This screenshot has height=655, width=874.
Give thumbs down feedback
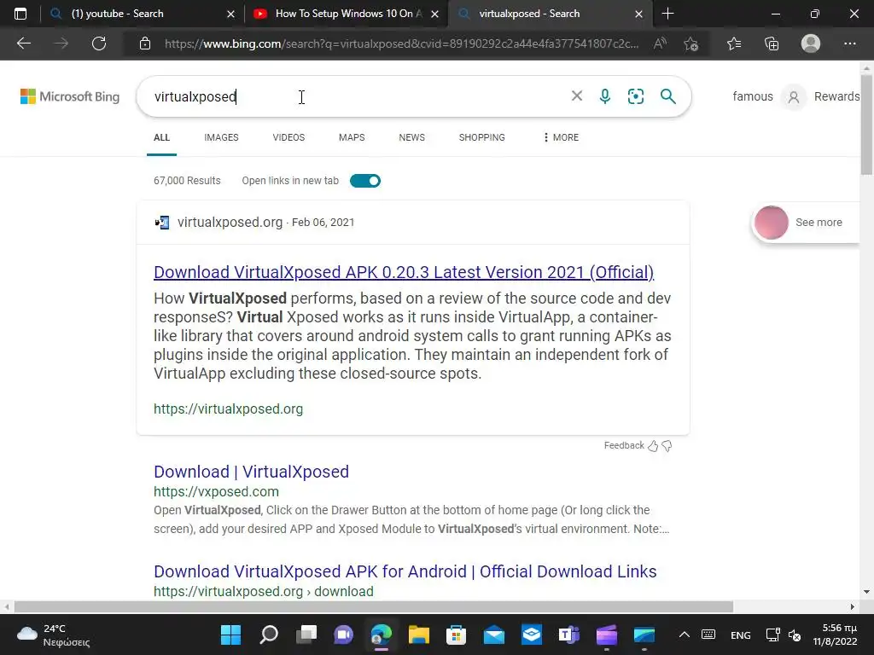tap(667, 445)
